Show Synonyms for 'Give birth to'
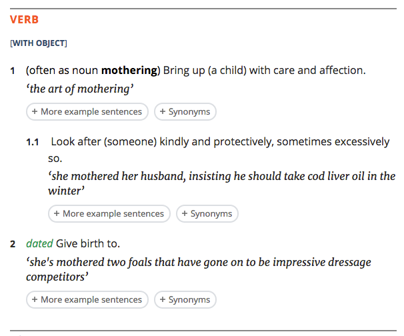404x336 pixels. coord(185,300)
